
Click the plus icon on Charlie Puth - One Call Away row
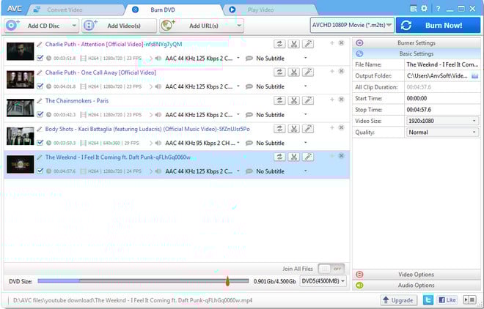332,71
